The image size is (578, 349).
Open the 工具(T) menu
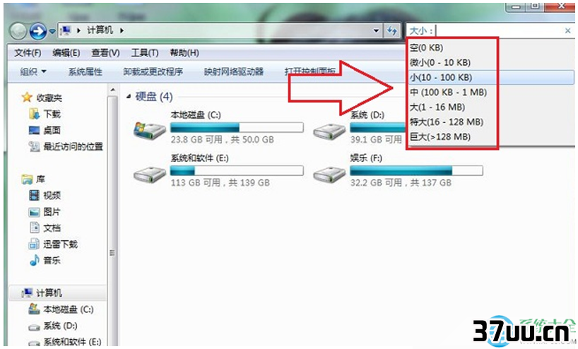pos(145,53)
